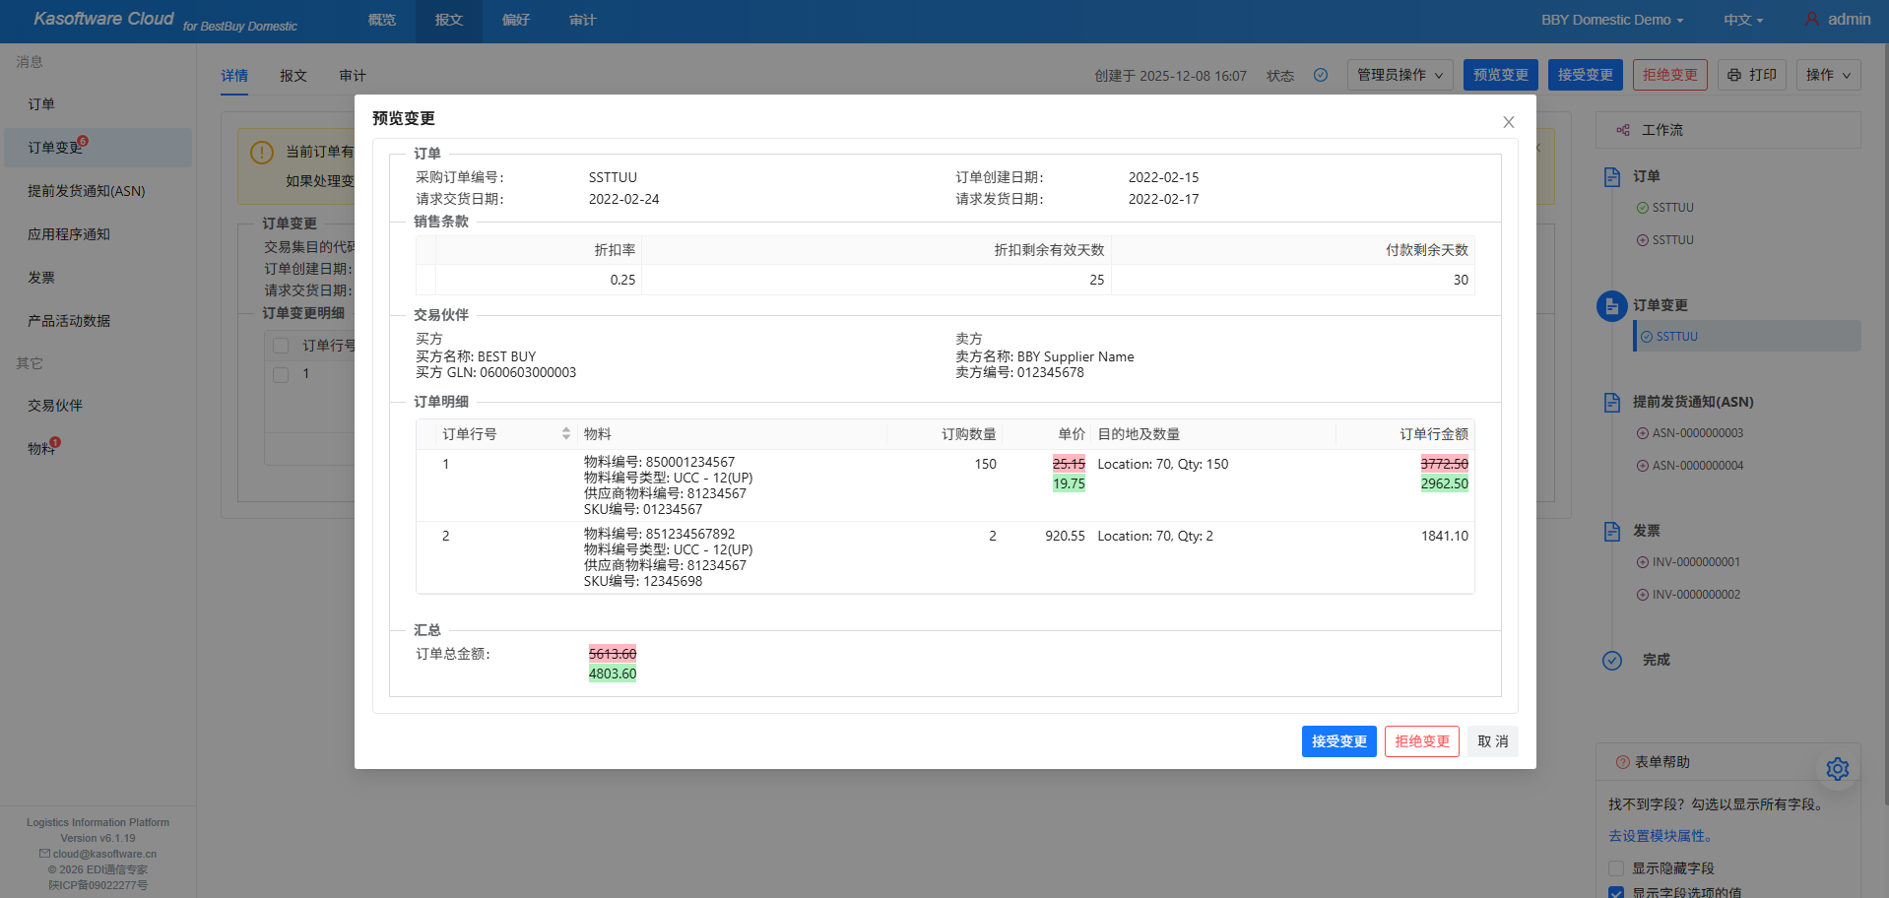This screenshot has height=898, width=1889.
Task: Sort by order line number arrows
Action: (x=565, y=434)
